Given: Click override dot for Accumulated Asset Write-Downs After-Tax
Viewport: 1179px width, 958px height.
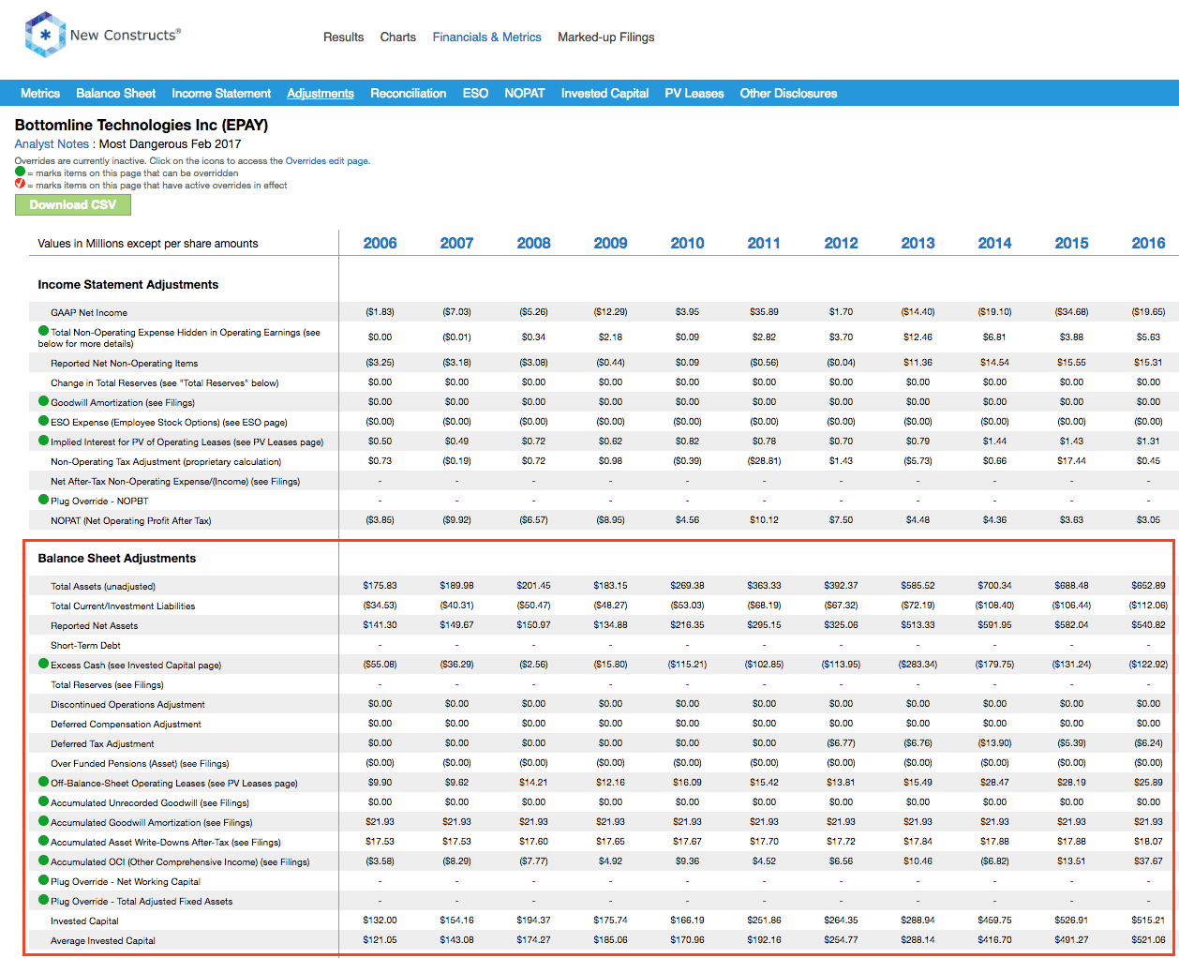Looking at the screenshot, I should click(44, 841).
